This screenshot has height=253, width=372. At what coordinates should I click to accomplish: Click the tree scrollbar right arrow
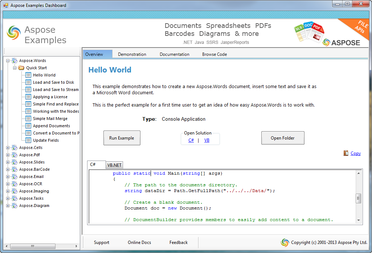76,246
